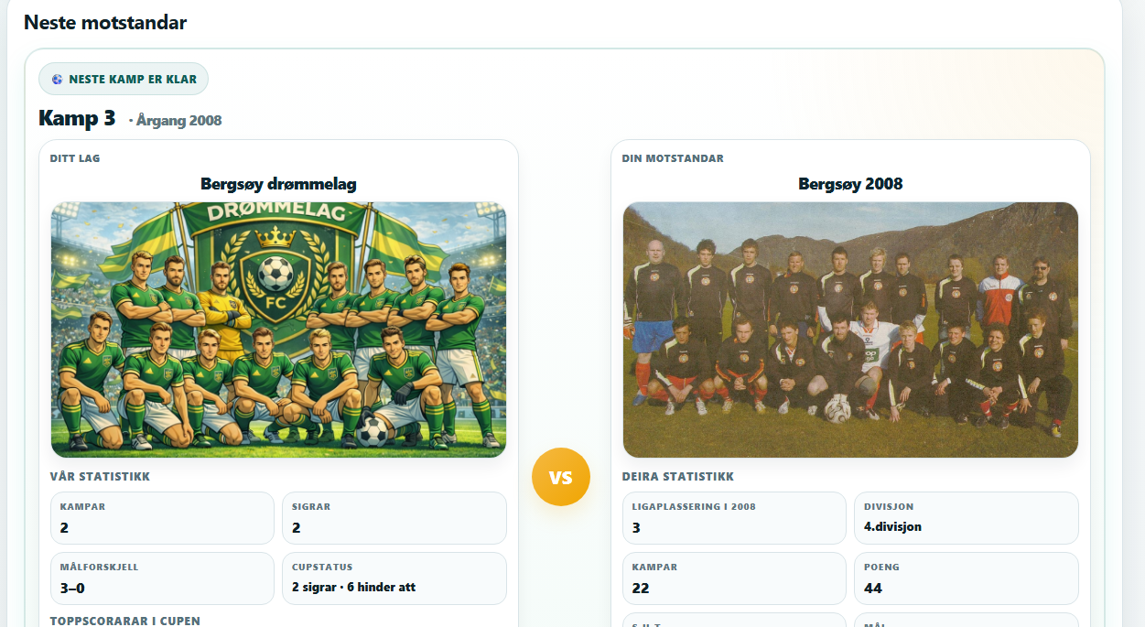Click the Neste kamp er klar badge
Viewport: 1145px width, 627px height.
click(124, 80)
